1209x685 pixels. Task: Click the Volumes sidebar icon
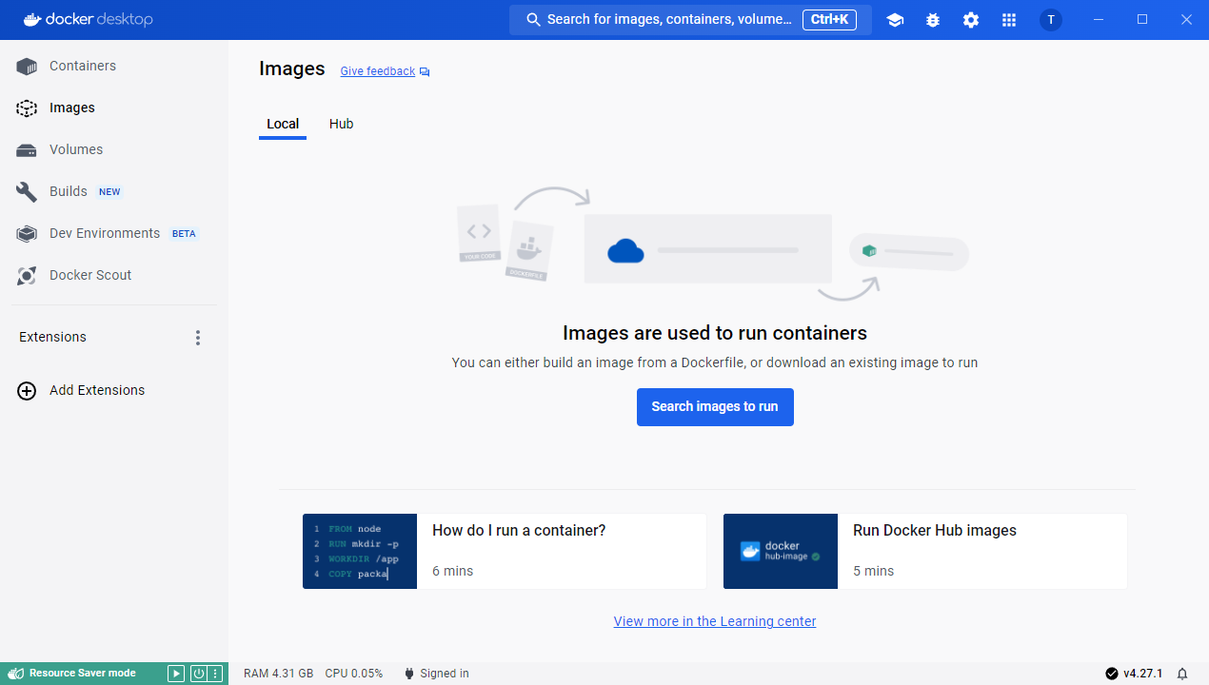pos(27,150)
